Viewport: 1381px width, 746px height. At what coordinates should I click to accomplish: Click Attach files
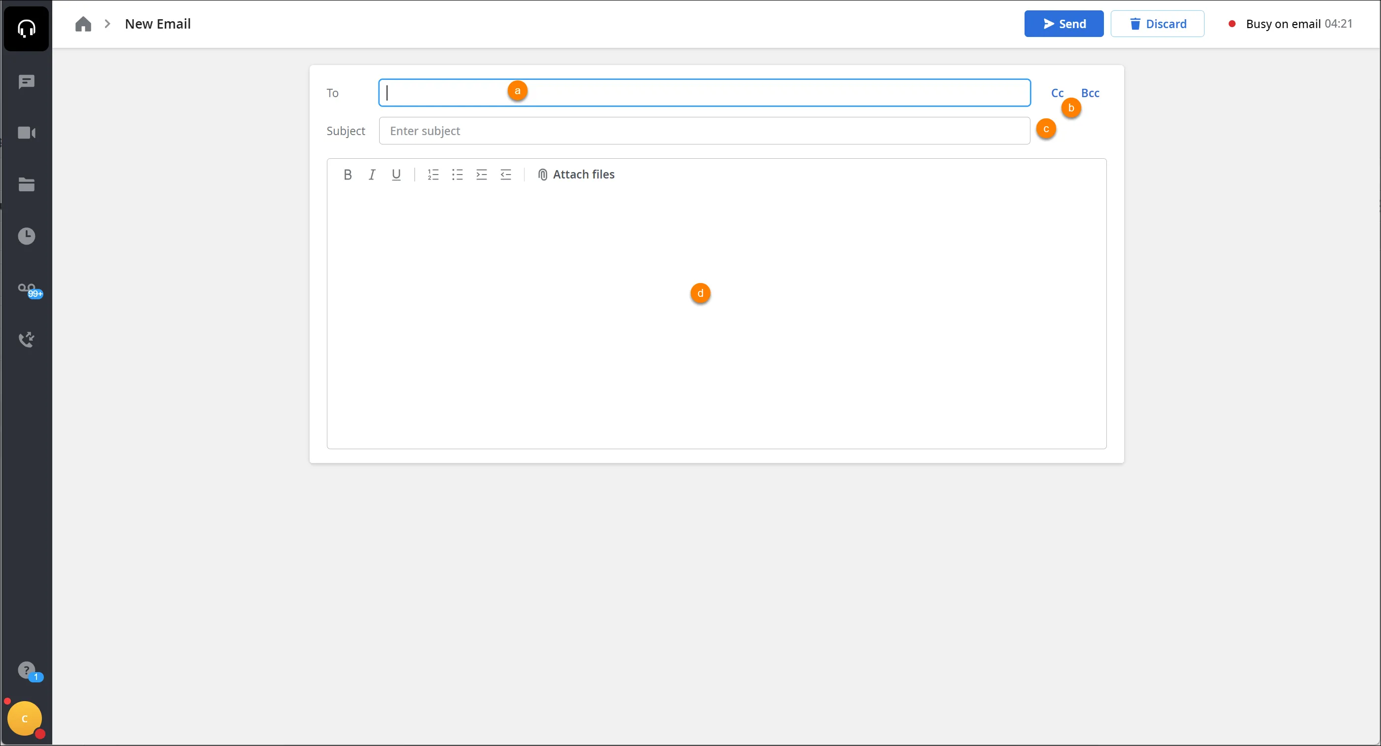tap(576, 175)
